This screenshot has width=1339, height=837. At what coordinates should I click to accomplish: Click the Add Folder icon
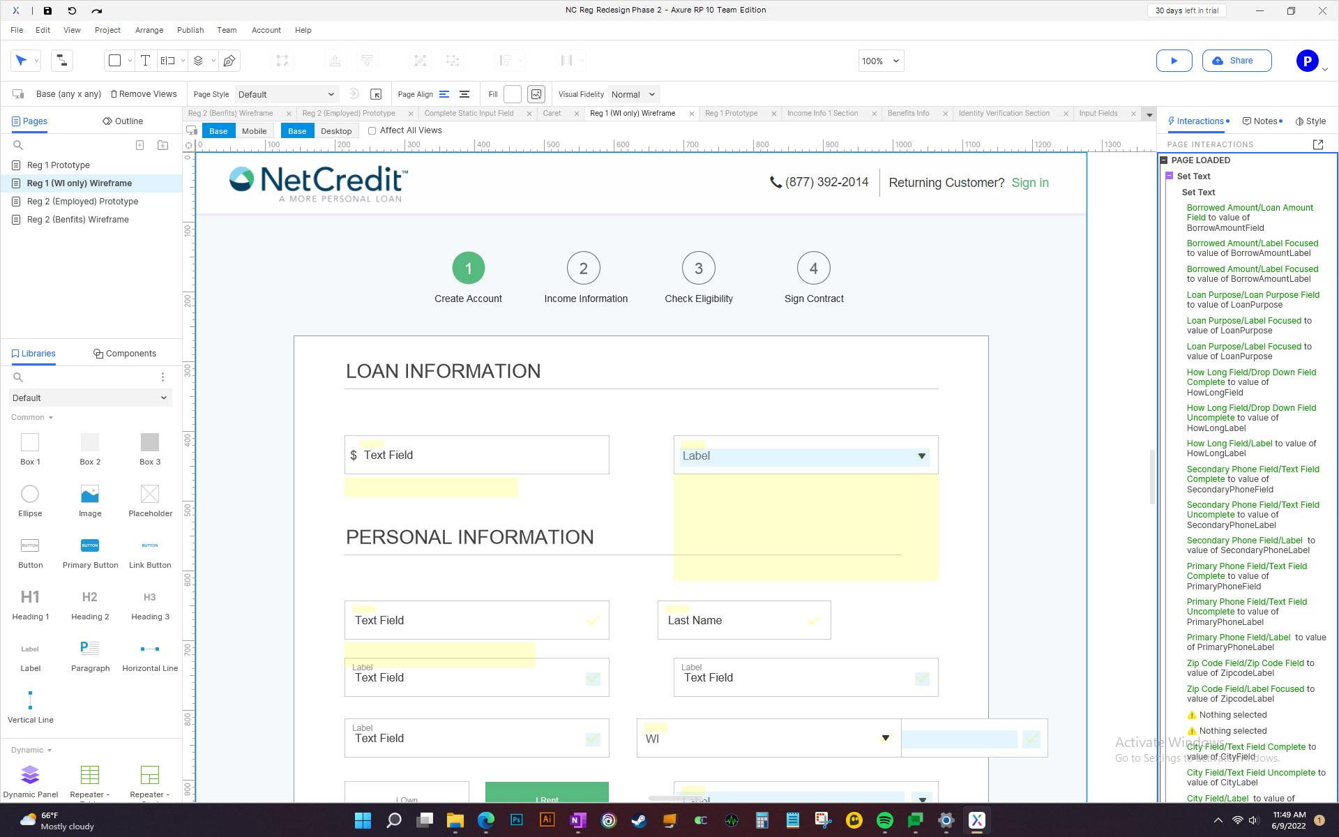[162, 145]
